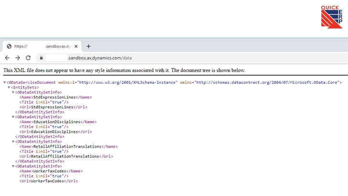This screenshot has width=348, height=196.
Task: Click the Title nil line below RetailAffiliationTranslations name
Action: 44,152
